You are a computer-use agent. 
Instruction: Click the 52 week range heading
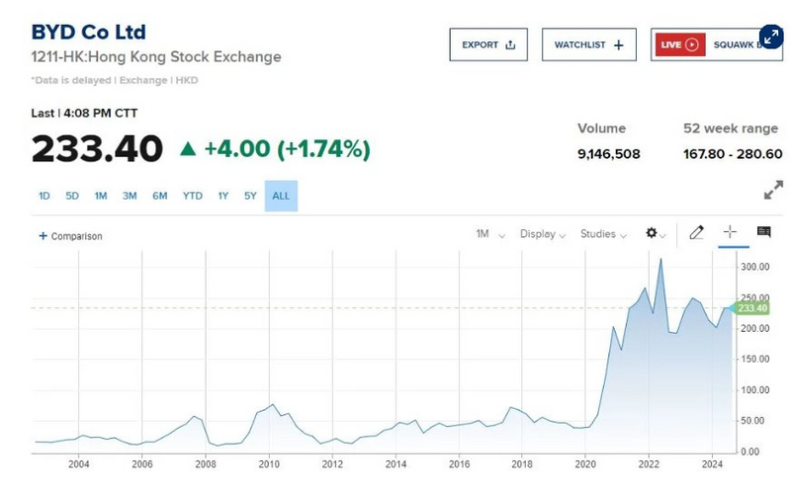(x=731, y=128)
